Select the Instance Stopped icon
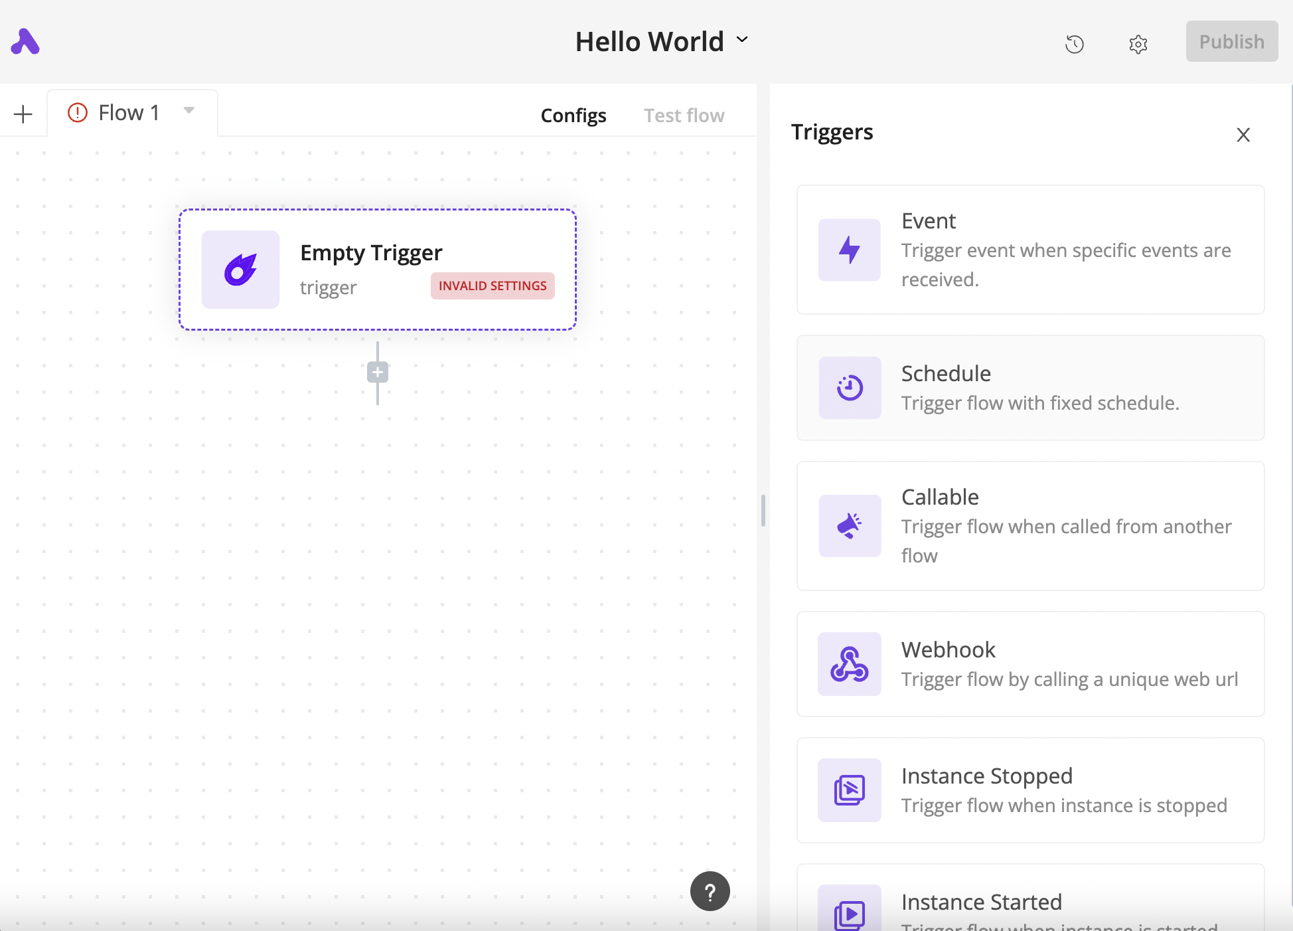Image resolution: width=1293 pixels, height=931 pixels. (849, 790)
